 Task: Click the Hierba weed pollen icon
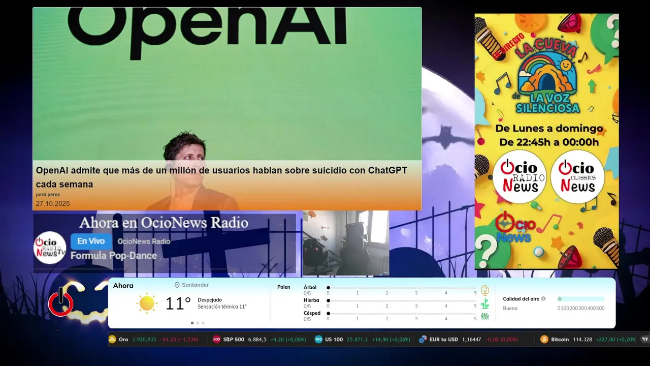point(485,303)
